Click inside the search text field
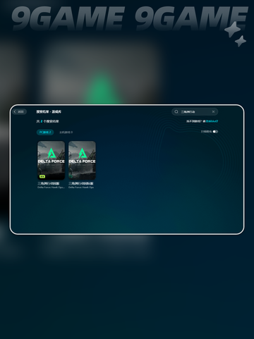Viewport: 254px width, 339px height. tap(195, 112)
